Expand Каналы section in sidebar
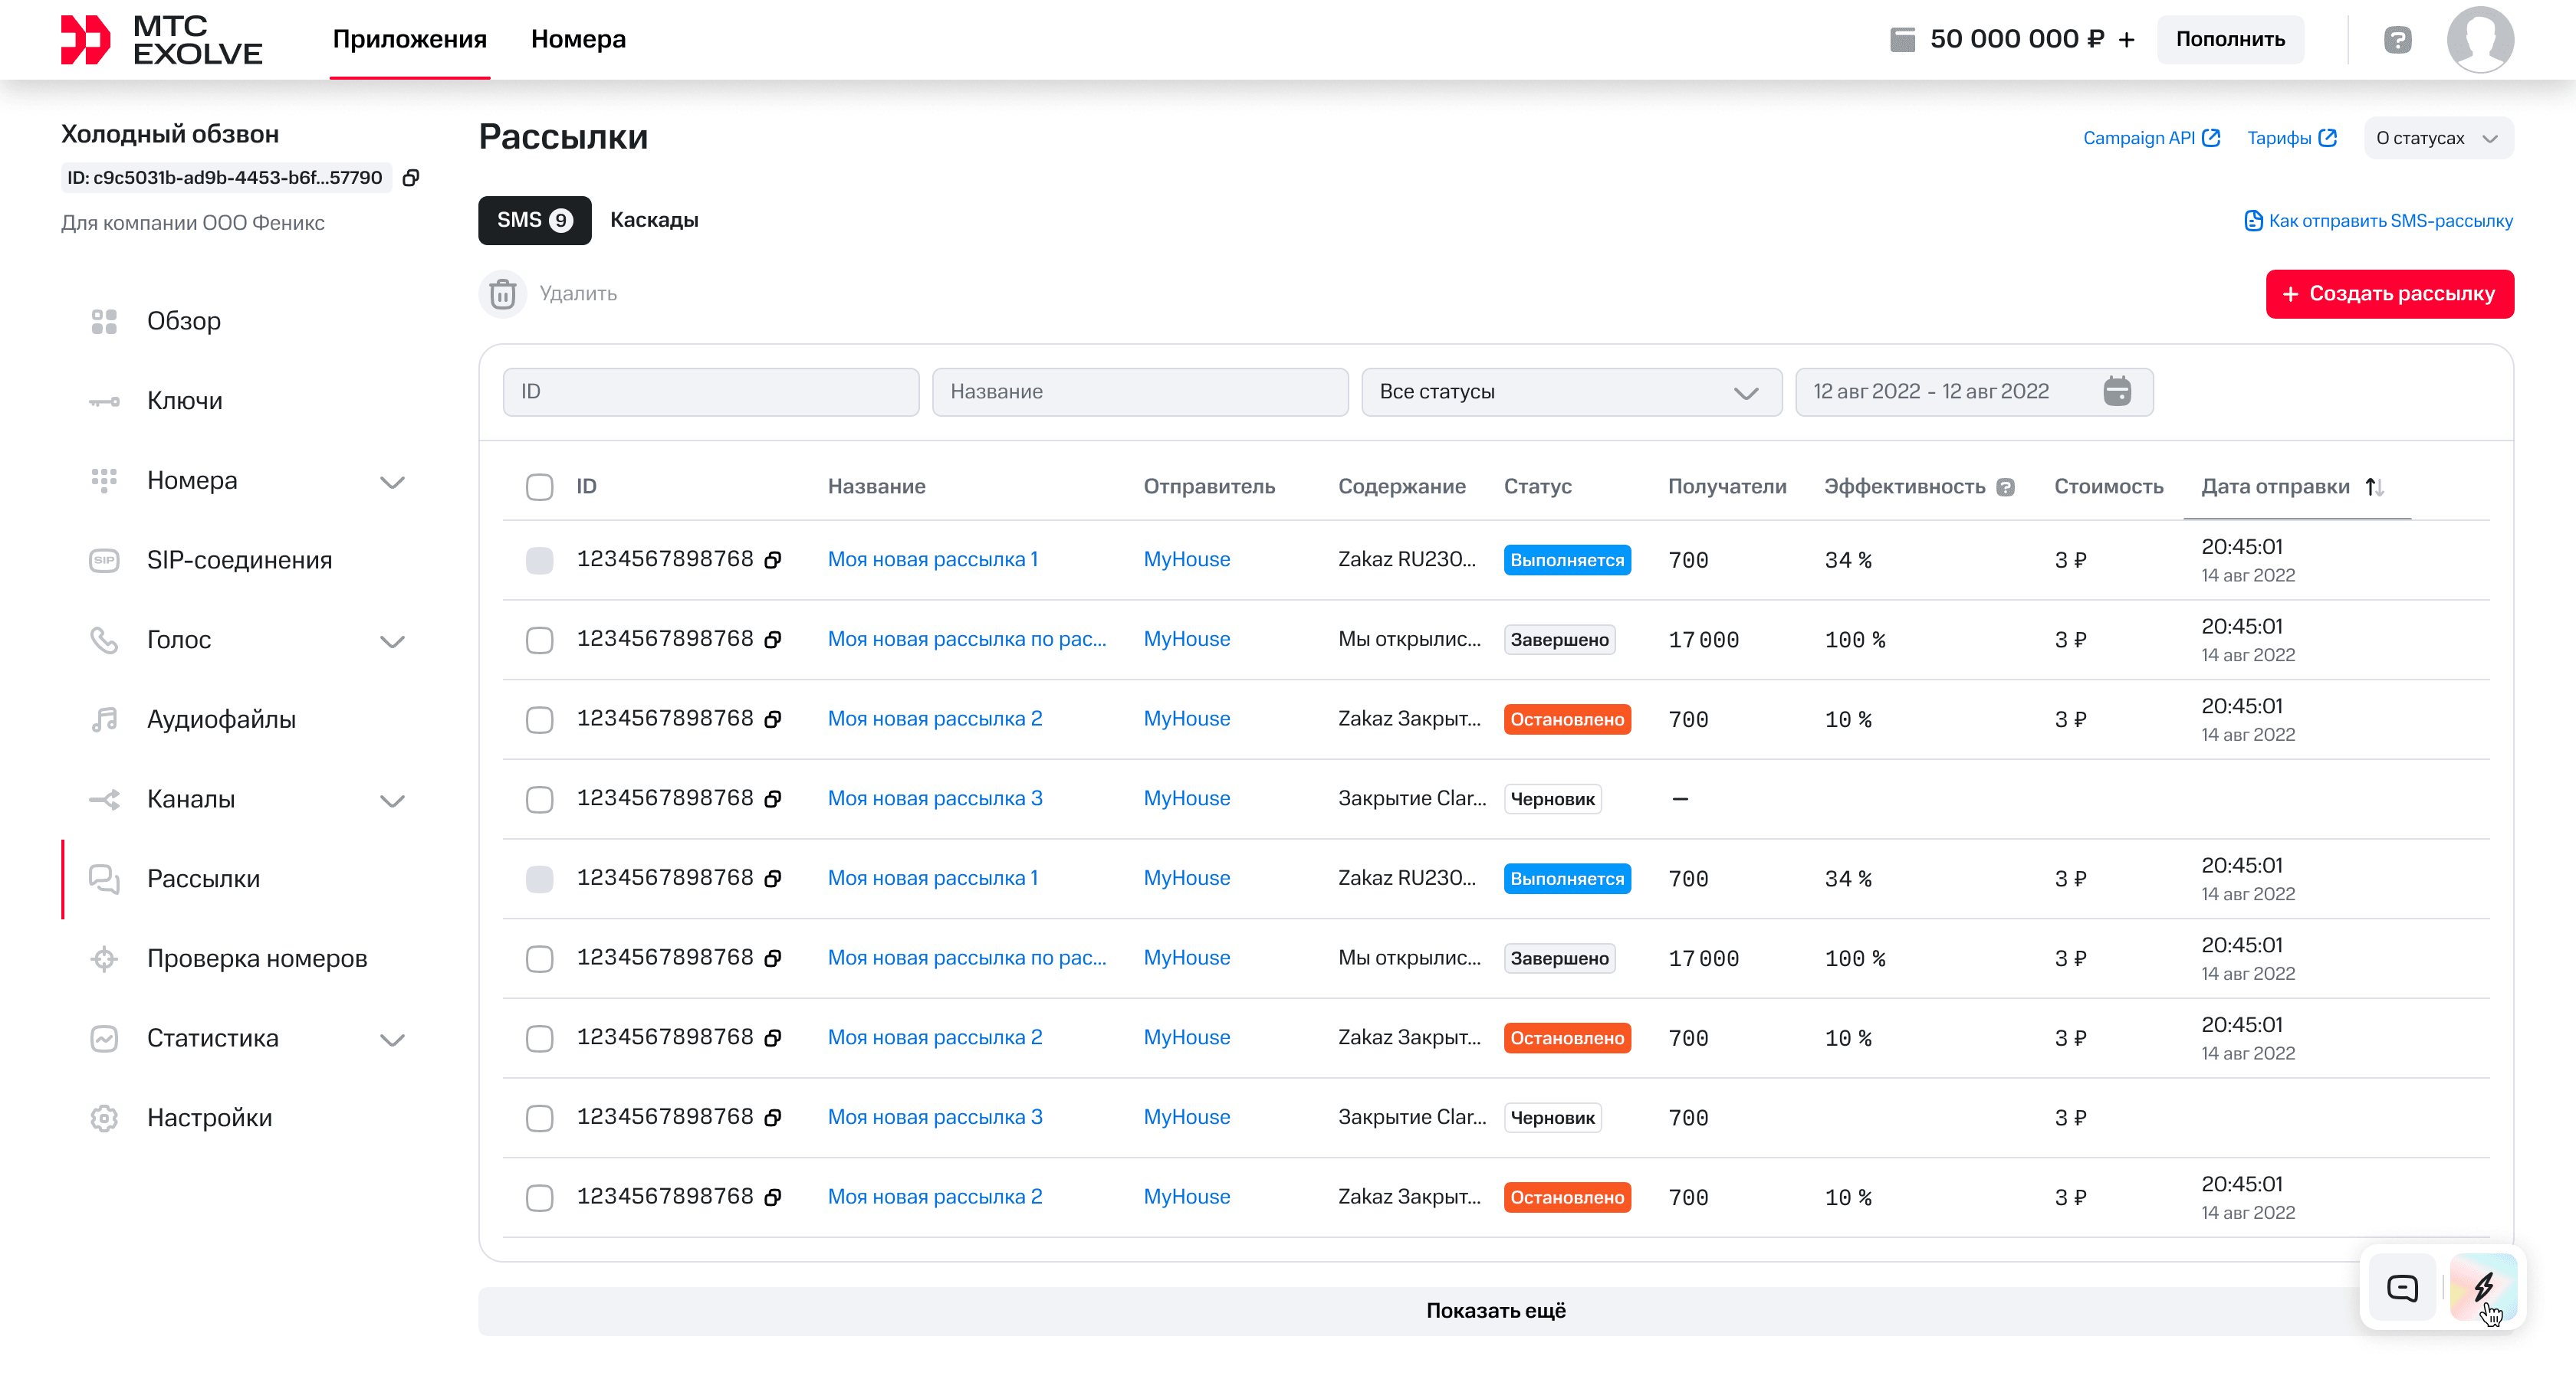Screen dimensions: 2576x1379 click(392, 801)
